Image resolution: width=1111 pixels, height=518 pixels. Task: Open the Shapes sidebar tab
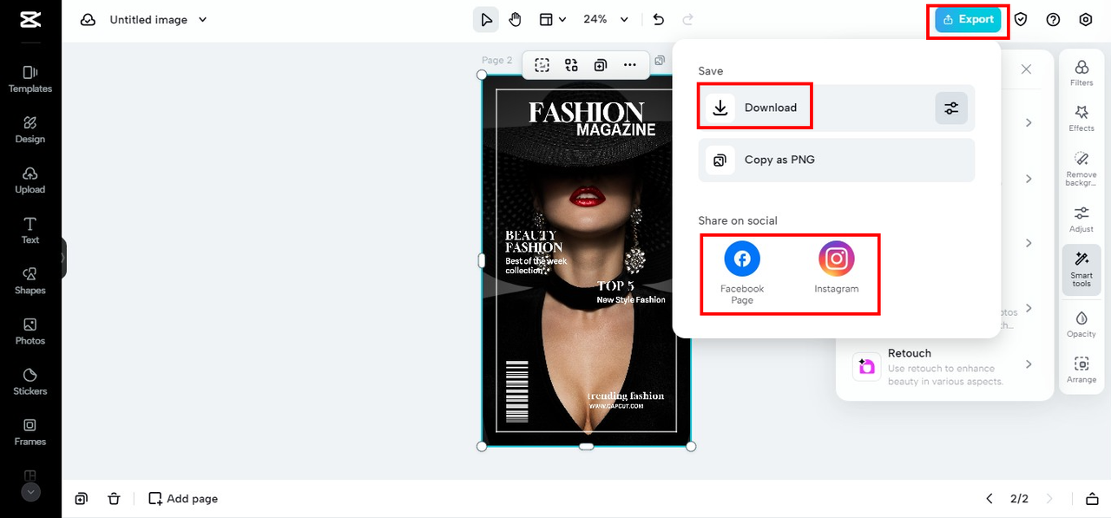[x=30, y=280]
